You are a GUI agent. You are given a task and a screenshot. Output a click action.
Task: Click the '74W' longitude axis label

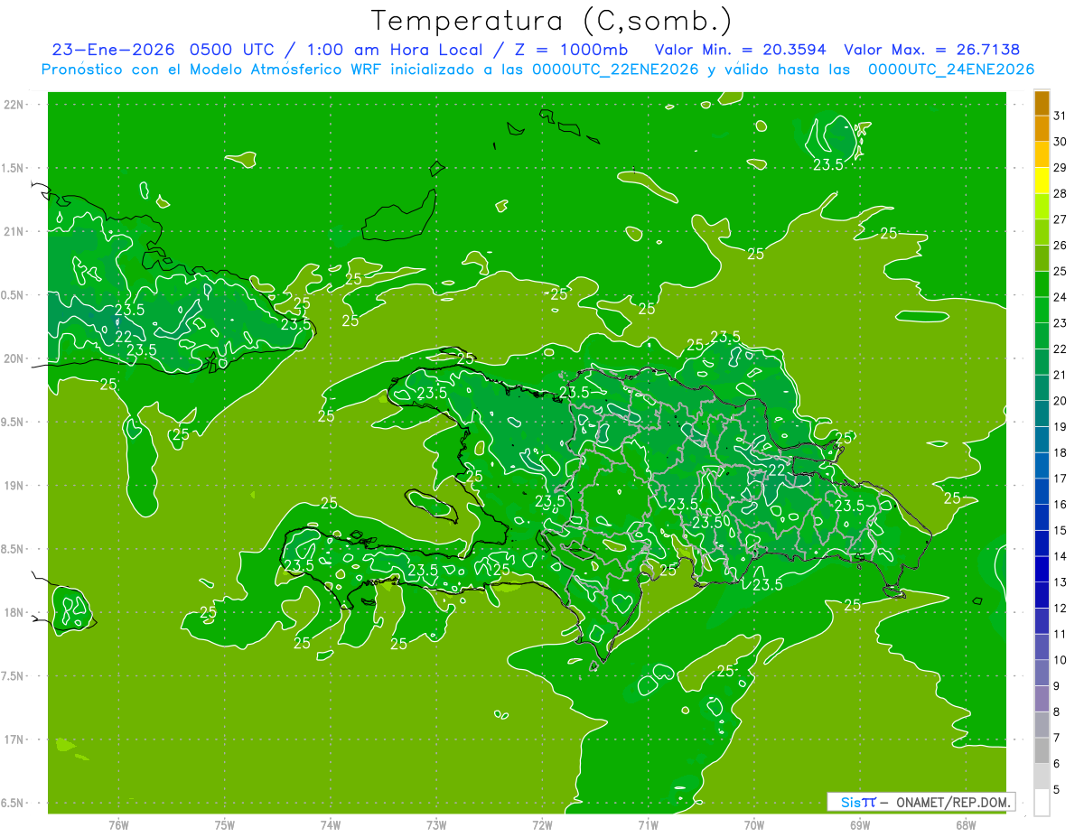331,824
